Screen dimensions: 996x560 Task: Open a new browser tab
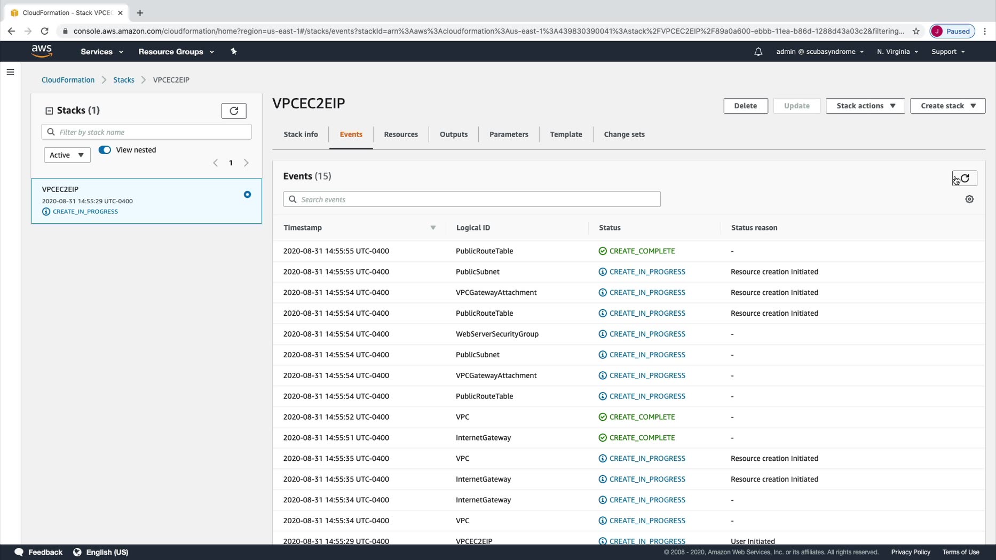pos(140,13)
